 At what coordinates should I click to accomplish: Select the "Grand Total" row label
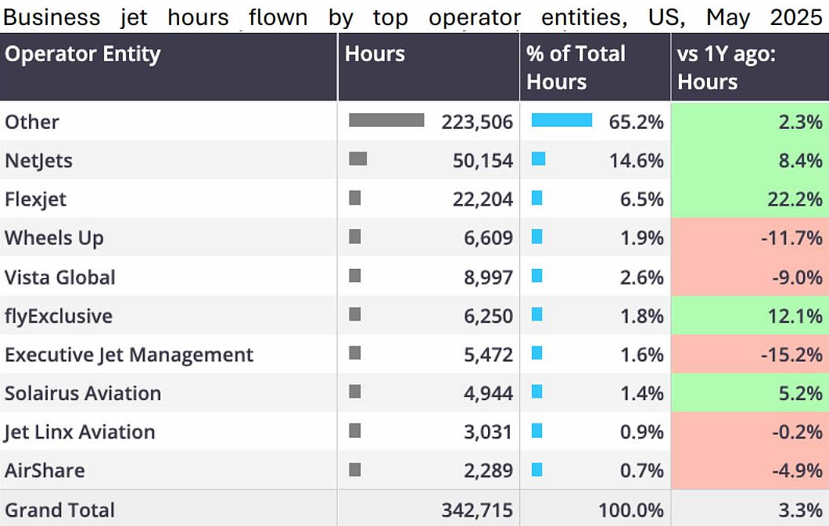59,510
